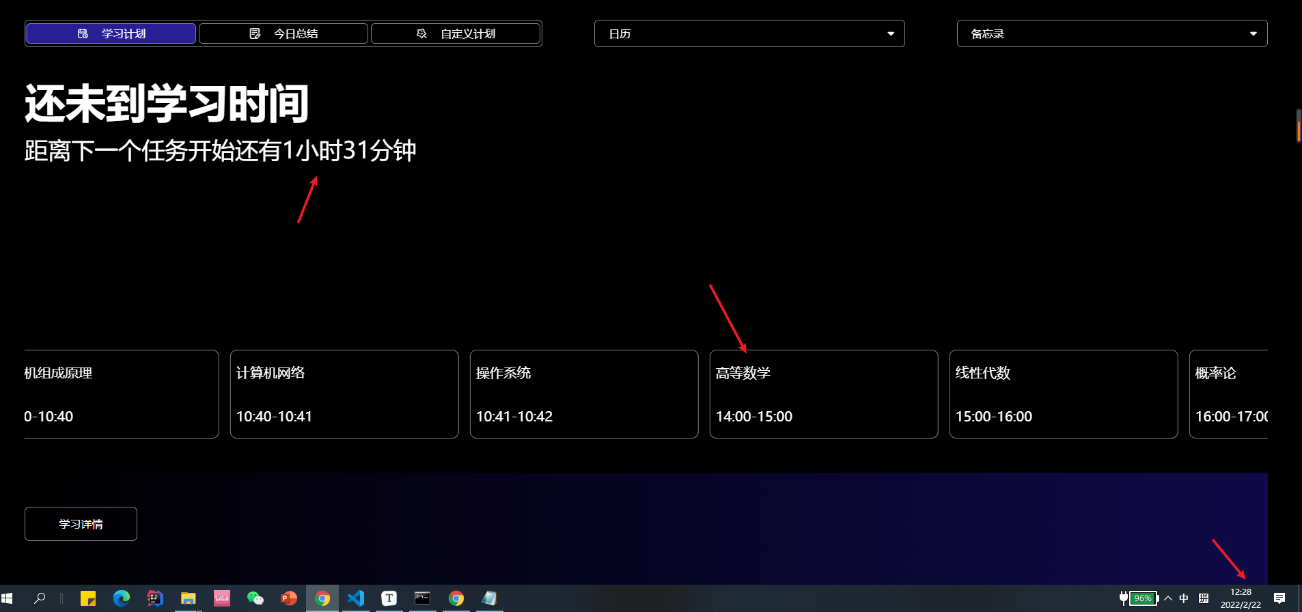This screenshot has width=1302, height=612.
Task: Open IntelliJ IDEA taskbar icon
Action: click(x=155, y=598)
